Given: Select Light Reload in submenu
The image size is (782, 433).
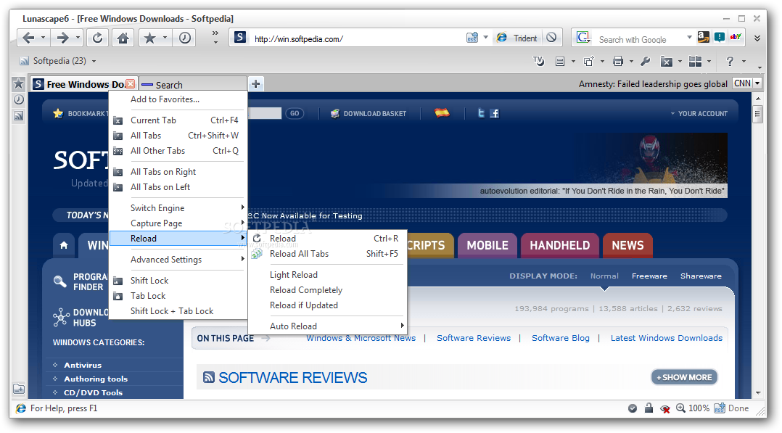Looking at the screenshot, I should [328, 275].
